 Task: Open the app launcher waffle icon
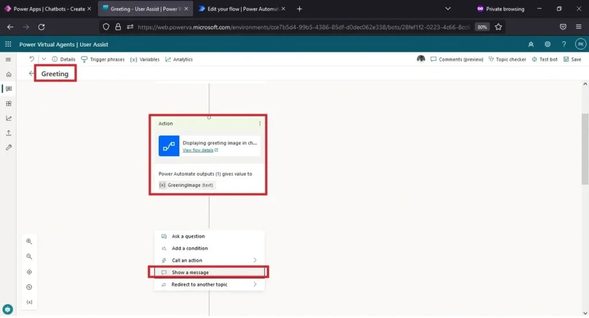[8, 44]
